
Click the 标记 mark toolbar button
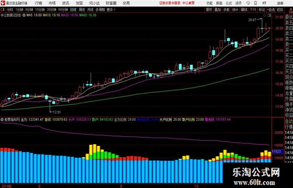262,10
